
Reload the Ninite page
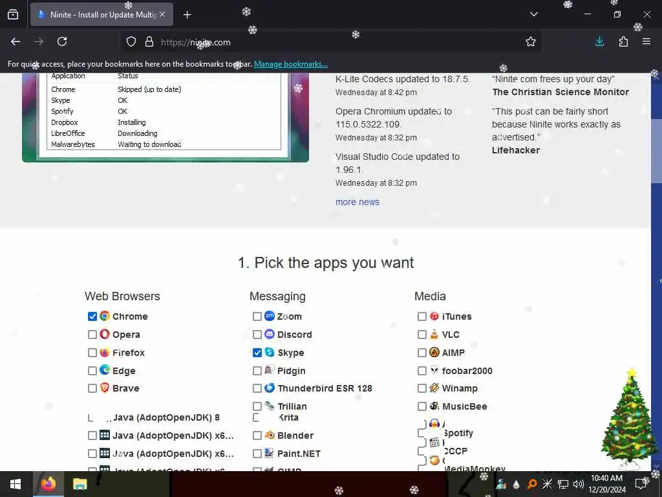tap(62, 41)
